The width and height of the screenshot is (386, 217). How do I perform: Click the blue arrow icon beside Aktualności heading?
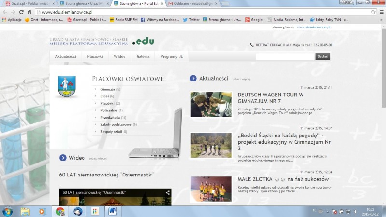pos(193,78)
